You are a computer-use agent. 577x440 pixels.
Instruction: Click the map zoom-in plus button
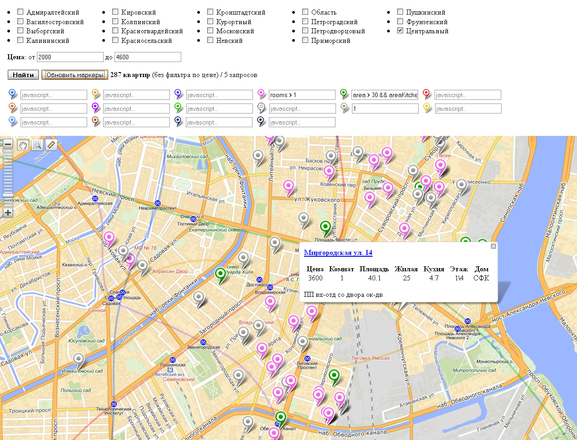click(x=8, y=212)
